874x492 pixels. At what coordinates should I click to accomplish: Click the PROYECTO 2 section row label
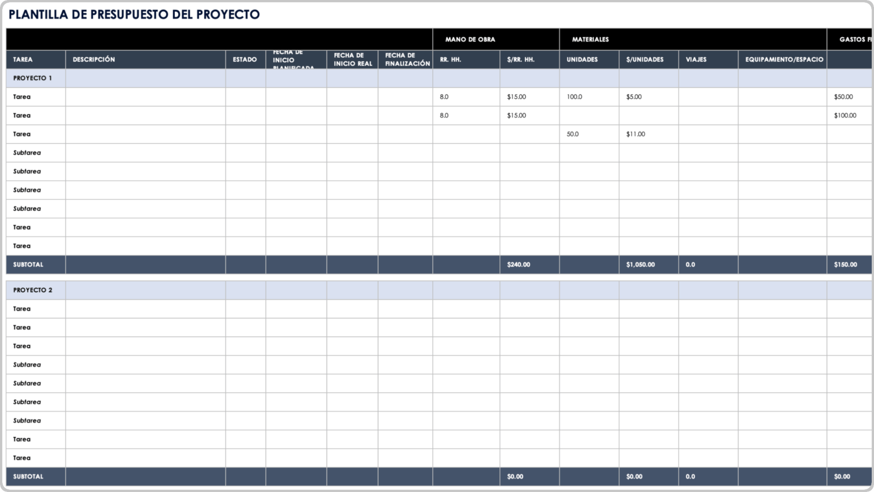(x=33, y=290)
